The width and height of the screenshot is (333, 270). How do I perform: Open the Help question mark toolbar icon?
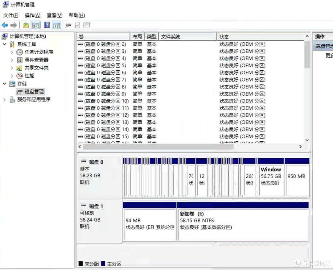pyautogui.click(x=47, y=25)
